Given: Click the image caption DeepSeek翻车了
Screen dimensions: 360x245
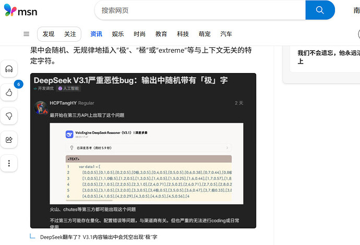Looking at the screenshot, I should (99, 237).
